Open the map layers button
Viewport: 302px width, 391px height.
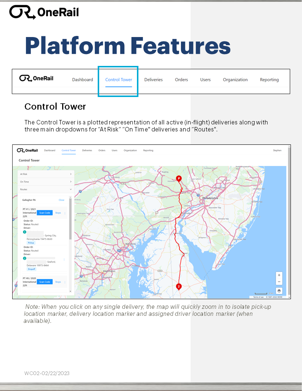279,291
